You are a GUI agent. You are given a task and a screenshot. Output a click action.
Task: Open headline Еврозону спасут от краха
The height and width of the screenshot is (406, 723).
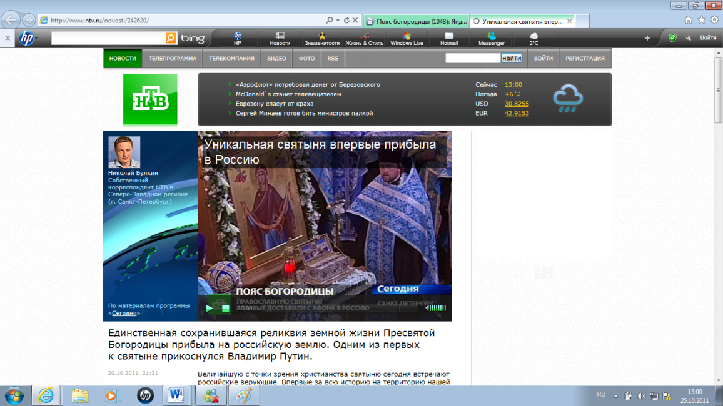pyautogui.click(x=275, y=104)
